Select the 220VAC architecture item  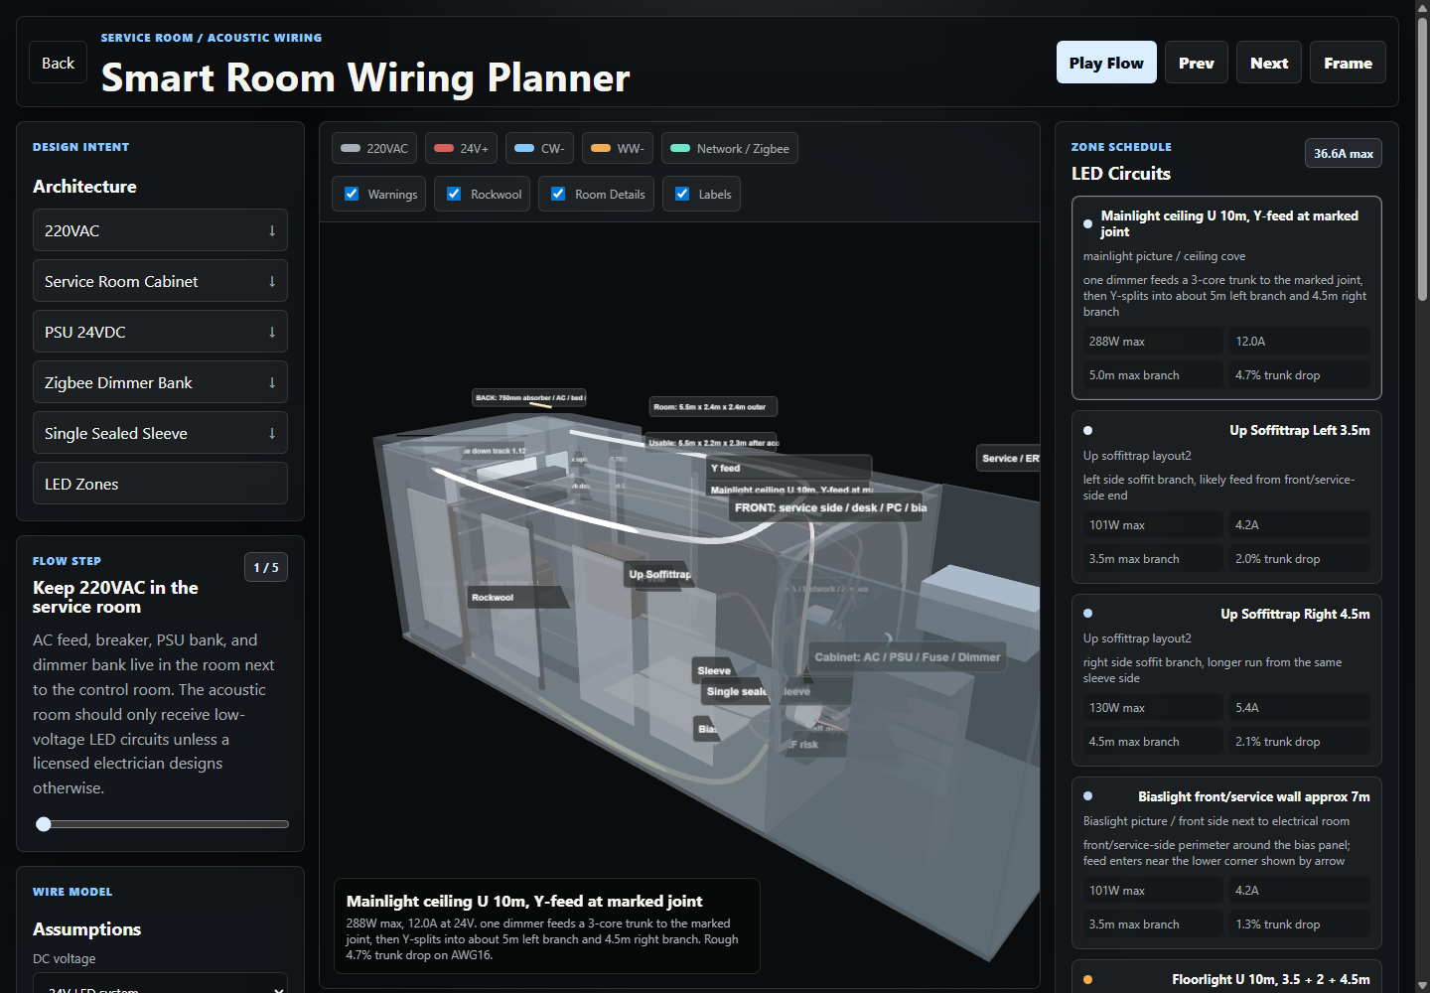[160, 230]
